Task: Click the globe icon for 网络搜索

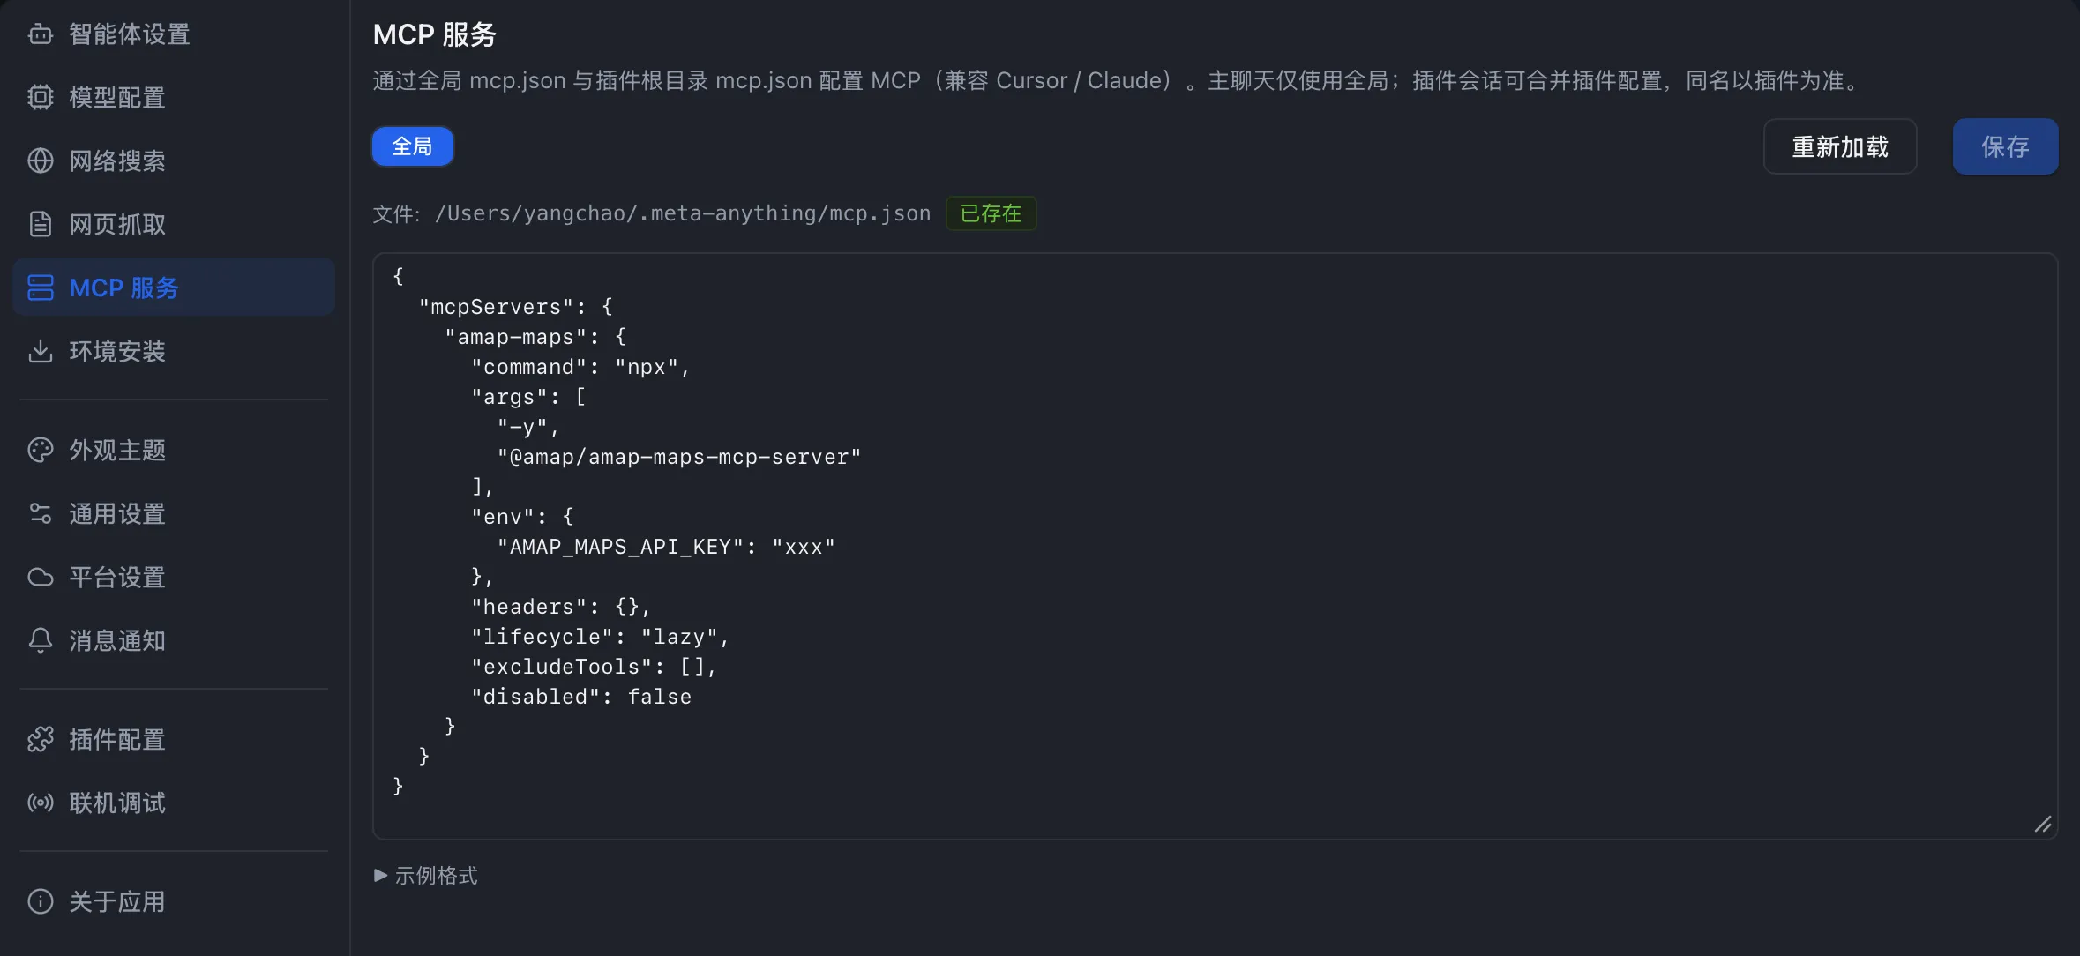Action: point(41,161)
